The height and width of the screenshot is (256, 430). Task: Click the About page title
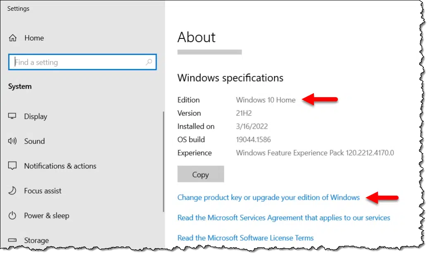click(x=196, y=37)
